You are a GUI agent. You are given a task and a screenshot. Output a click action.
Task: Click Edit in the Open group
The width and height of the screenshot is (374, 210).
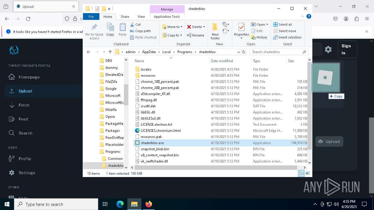coord(257,31)
